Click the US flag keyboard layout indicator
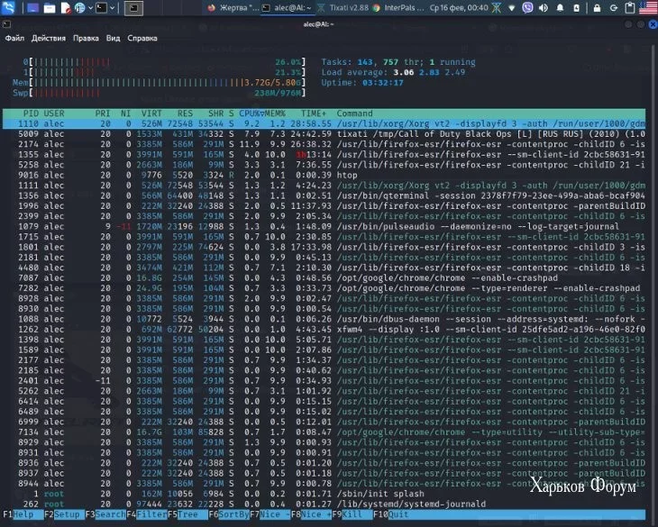658x527 pixels. coord(648,7)
